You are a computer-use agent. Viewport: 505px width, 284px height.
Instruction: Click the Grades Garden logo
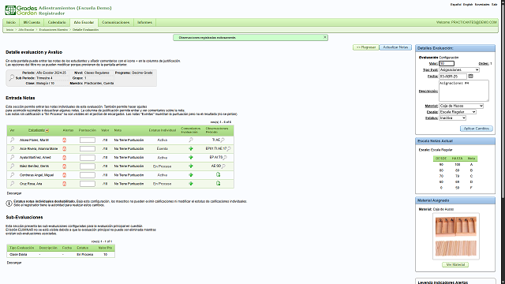coord(21,10)
